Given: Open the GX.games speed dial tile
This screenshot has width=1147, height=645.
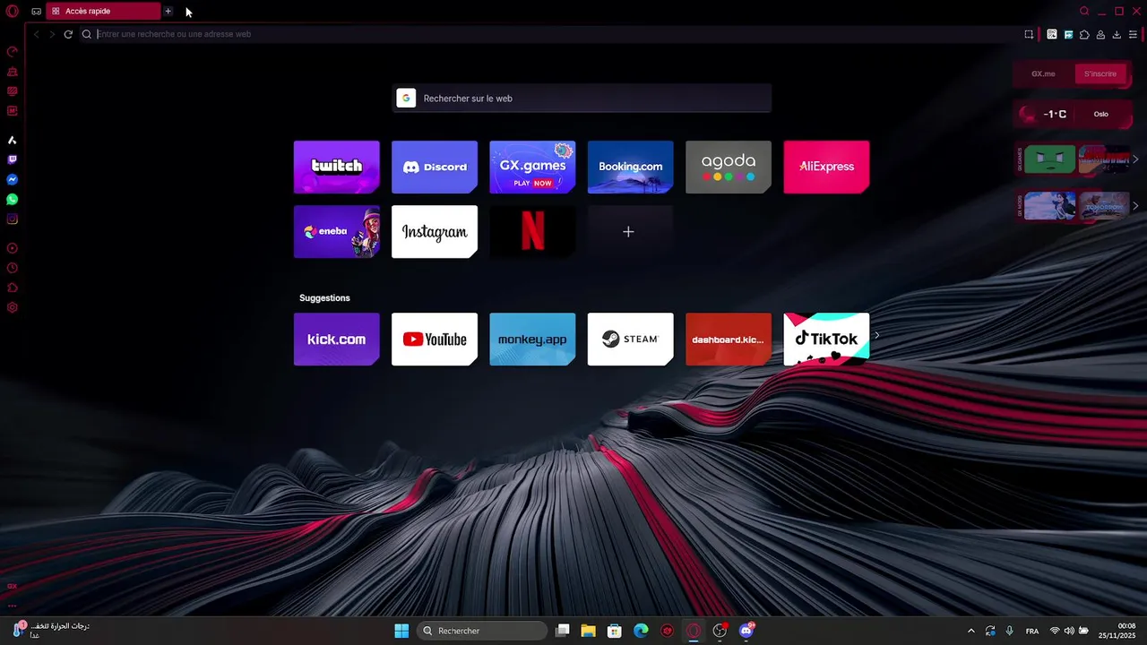Looking at the screenshot, I should [532, 167].
